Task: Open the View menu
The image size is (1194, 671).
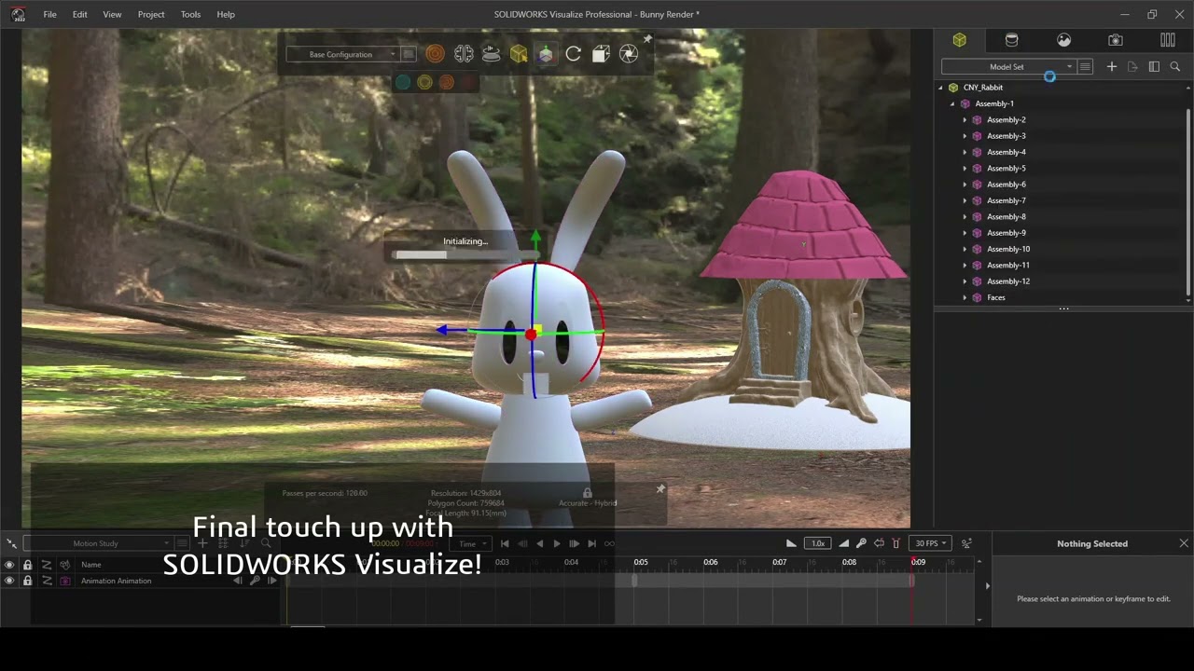Action: point(112,14)
